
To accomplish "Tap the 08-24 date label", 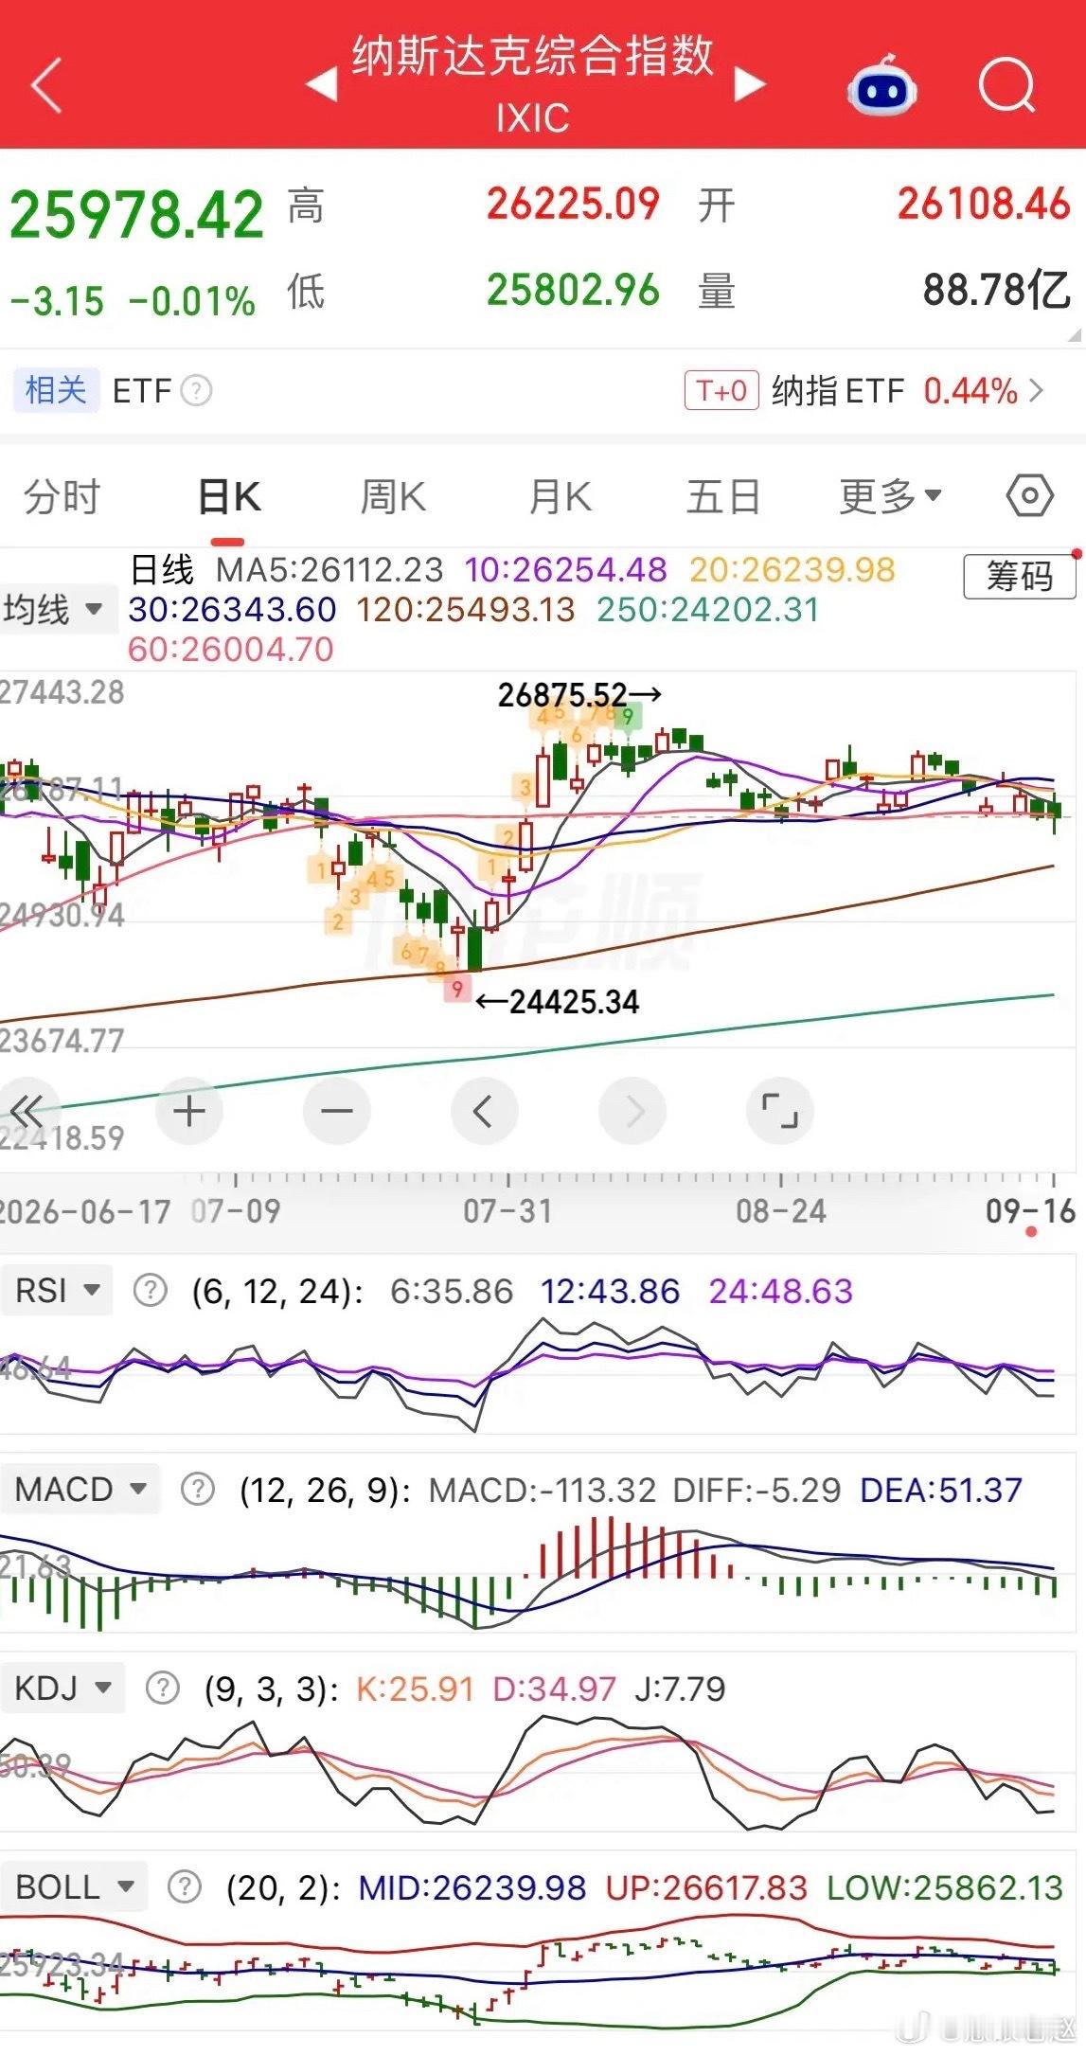I will pyautogui.click(x=781, y=1210).
